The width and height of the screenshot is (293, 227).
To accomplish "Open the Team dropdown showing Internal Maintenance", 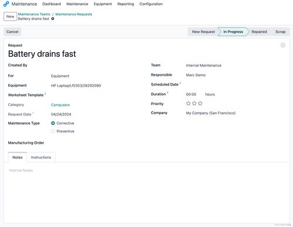I will [235, 66].
